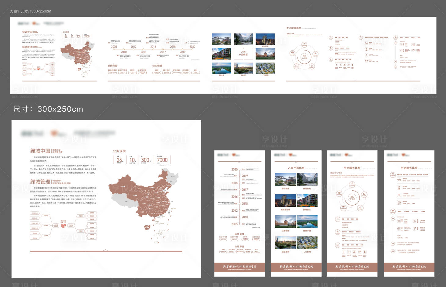Click year 2016 on the vertical timeline poster
Screen dimensions: 446x287
[234, 197]
